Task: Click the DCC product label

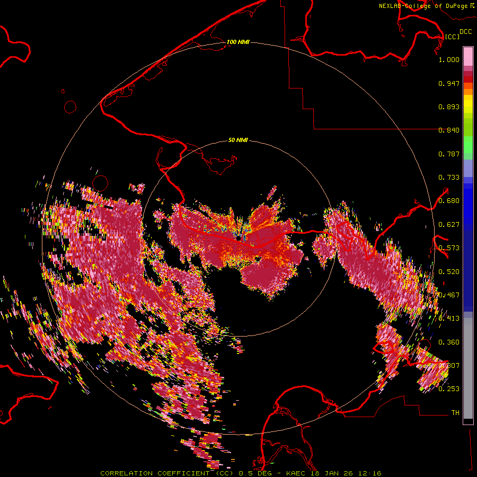Action: coord(465,32)
